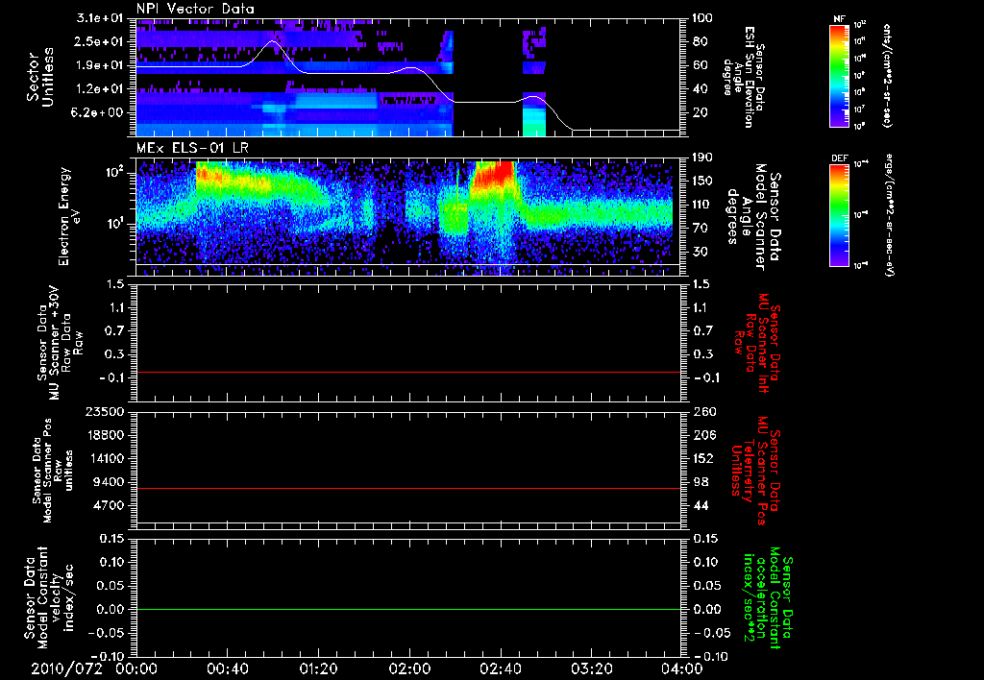Click the "03:20" time axis label
Image resolution: width=984 pixels, height=680 pixels.
[x=591, y=668]
